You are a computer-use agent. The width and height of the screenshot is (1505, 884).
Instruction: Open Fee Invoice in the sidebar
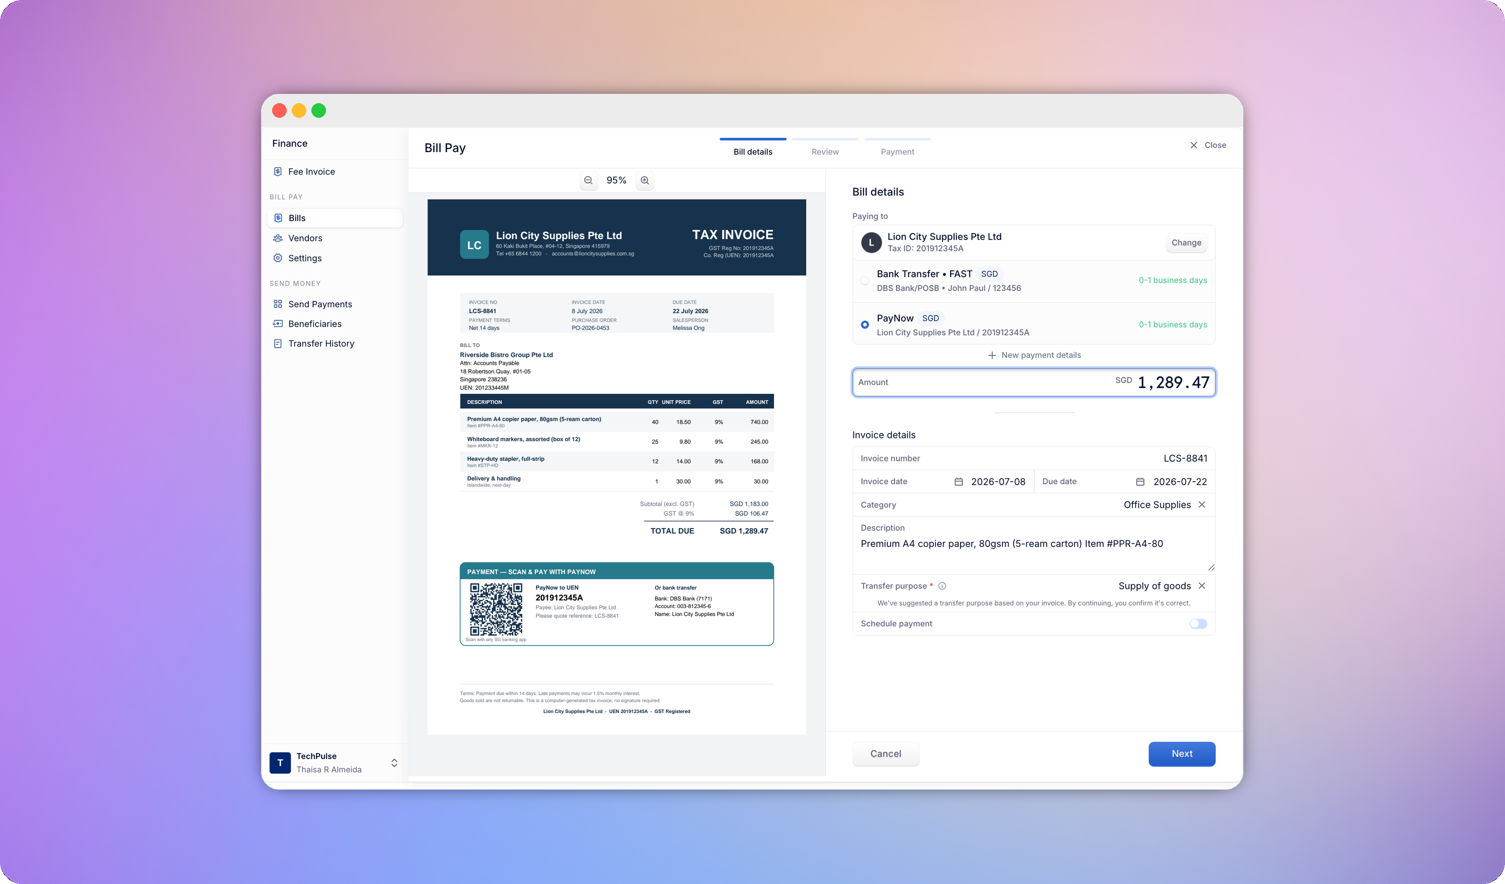tap(334, 171)
